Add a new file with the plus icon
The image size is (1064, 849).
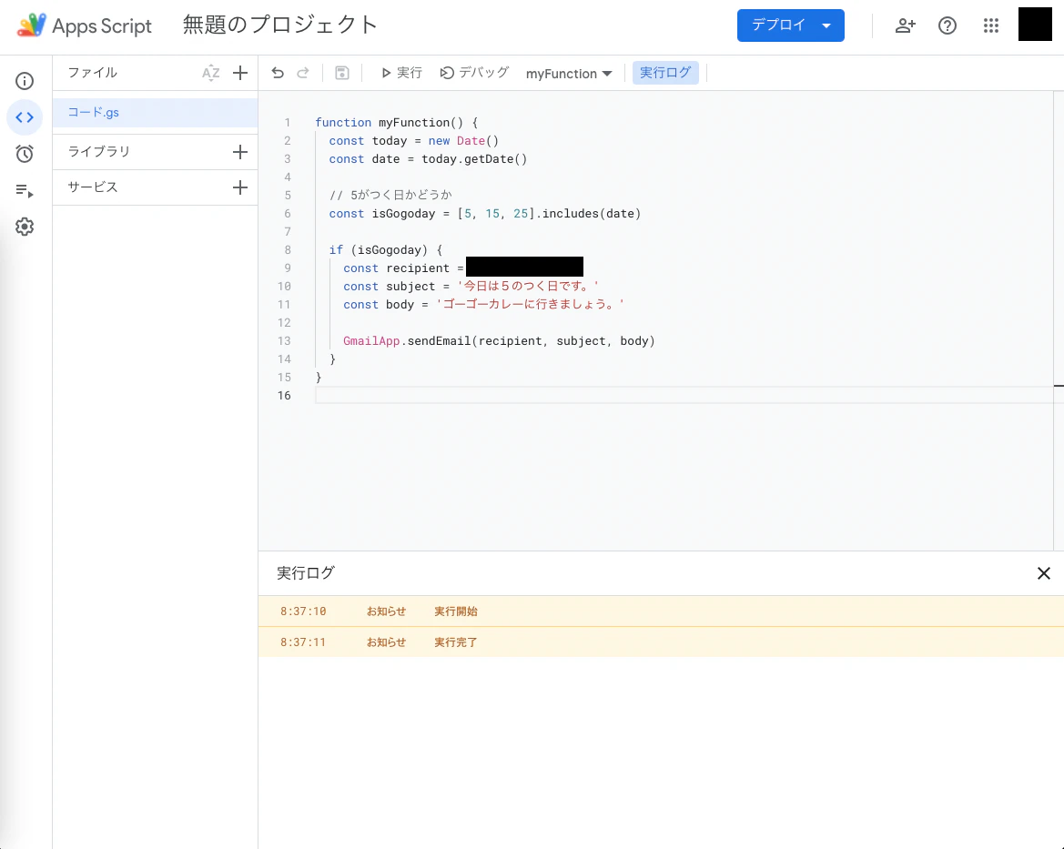point(239,73)
